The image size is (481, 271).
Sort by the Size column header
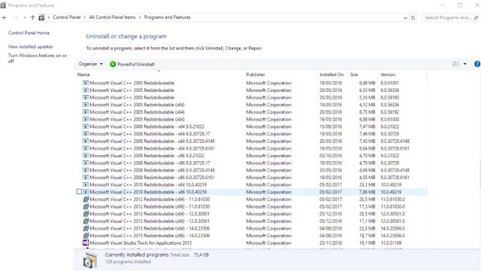362,75
